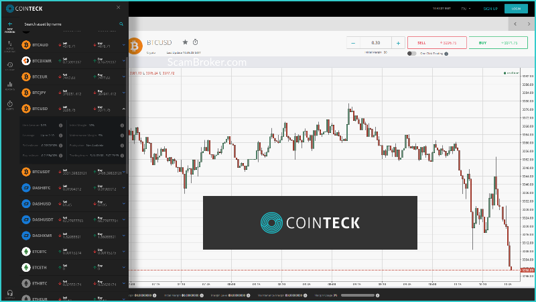Go to next chart with right arrow
Viewport: 536px width, 302px height.
(529, 24)
